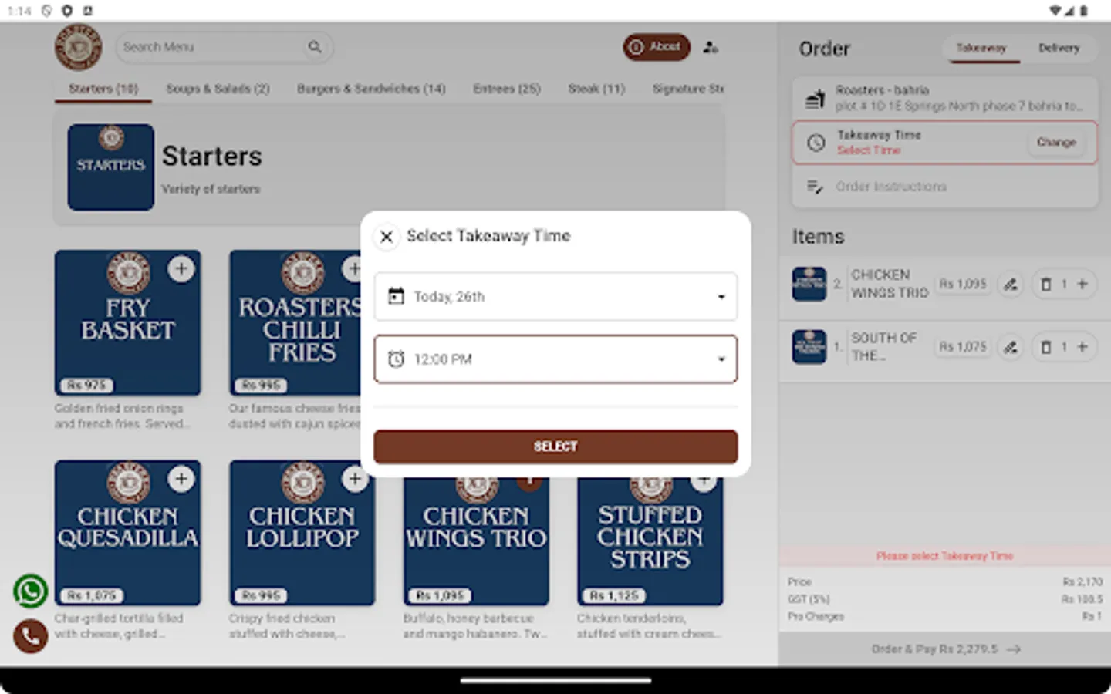Click the calendar icon in the takeaway dialog

coord(396,296)
